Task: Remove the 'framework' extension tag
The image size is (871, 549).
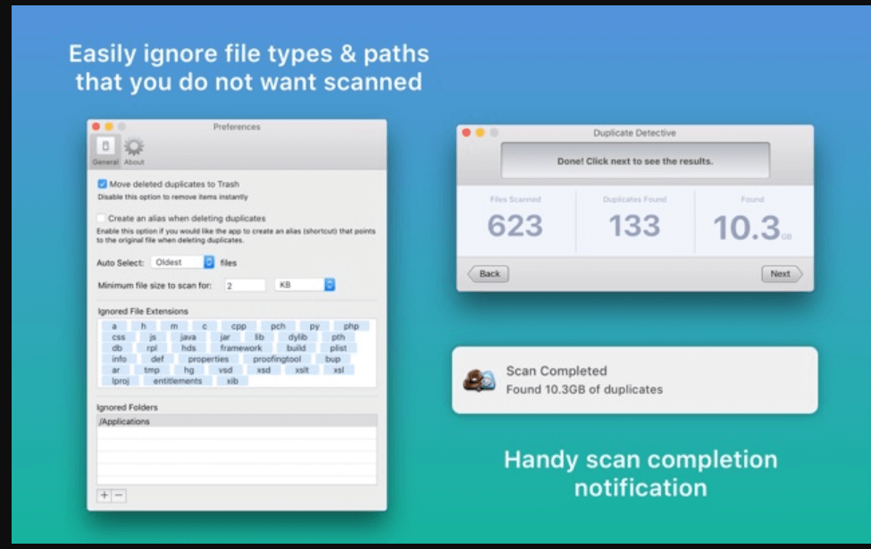Action: (243, 346)
